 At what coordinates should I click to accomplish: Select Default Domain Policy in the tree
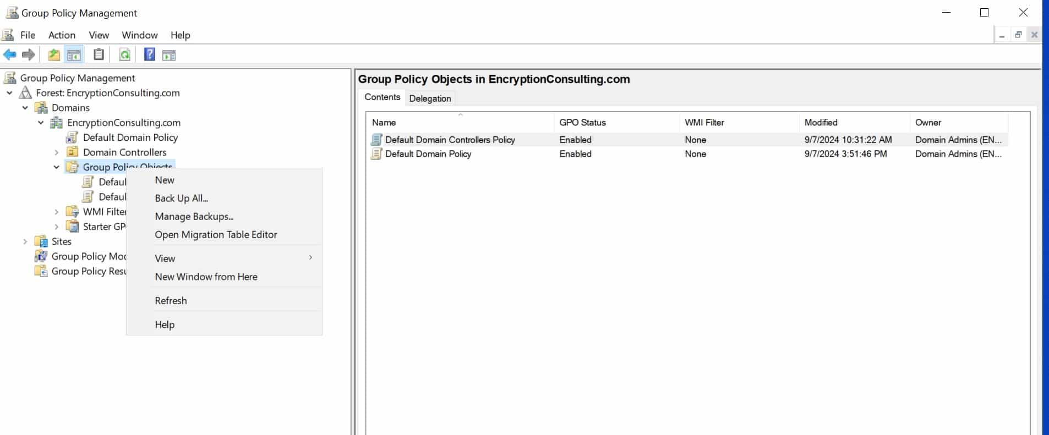click(130, 137)
